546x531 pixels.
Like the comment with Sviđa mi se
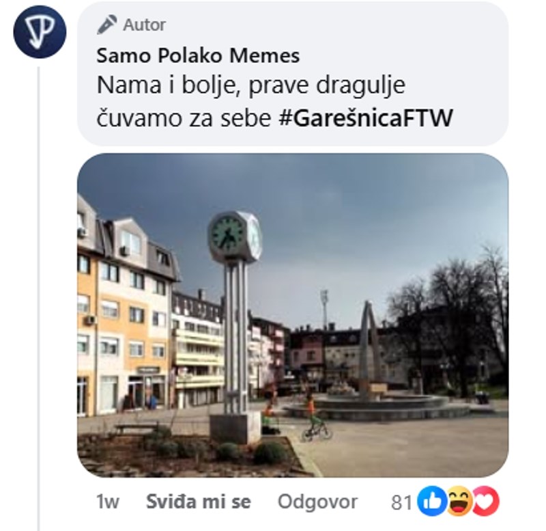point(198,502)
